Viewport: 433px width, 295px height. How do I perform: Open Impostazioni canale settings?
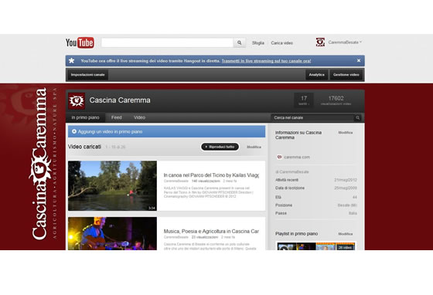(88, 75)
